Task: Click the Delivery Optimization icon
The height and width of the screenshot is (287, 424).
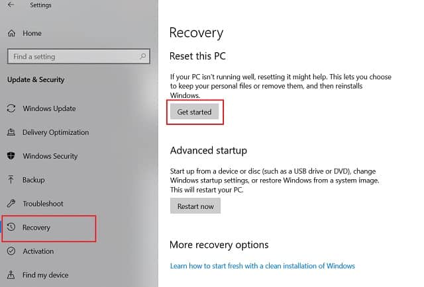Action: (11, 132)
